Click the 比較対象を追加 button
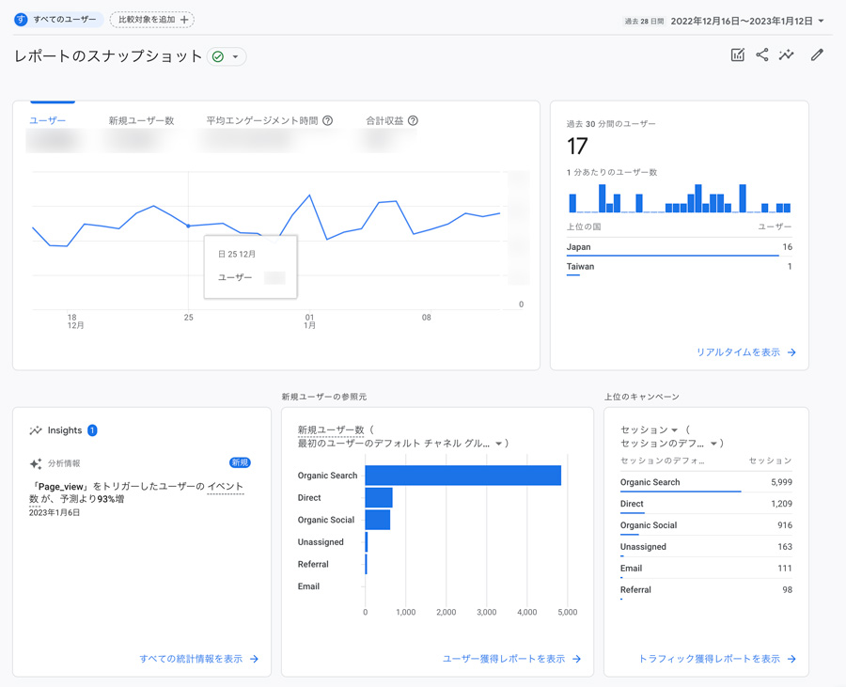 [152, 19]
